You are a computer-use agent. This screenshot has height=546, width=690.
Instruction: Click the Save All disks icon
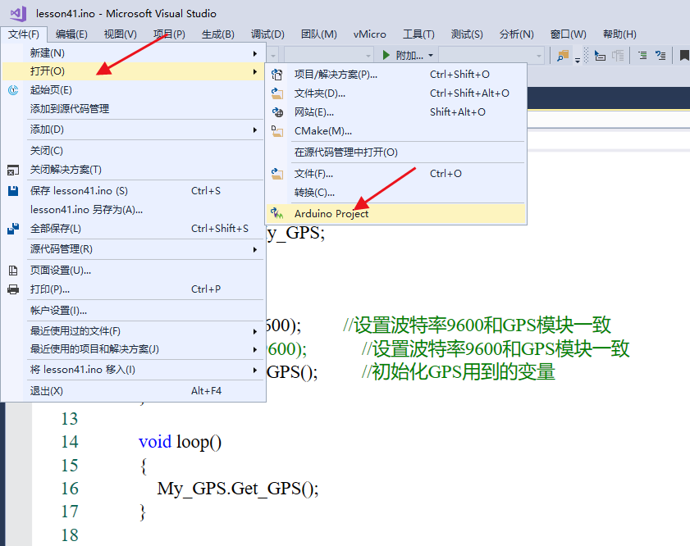(x=13, y=229)
